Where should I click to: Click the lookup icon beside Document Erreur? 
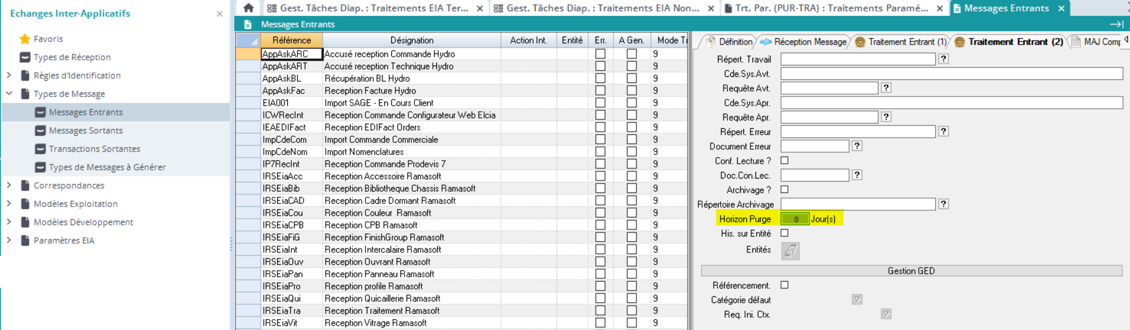click(x=857, y=146)
